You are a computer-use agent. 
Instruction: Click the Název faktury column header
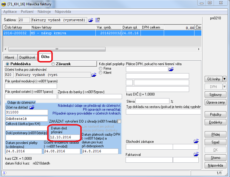click(63, 27)
